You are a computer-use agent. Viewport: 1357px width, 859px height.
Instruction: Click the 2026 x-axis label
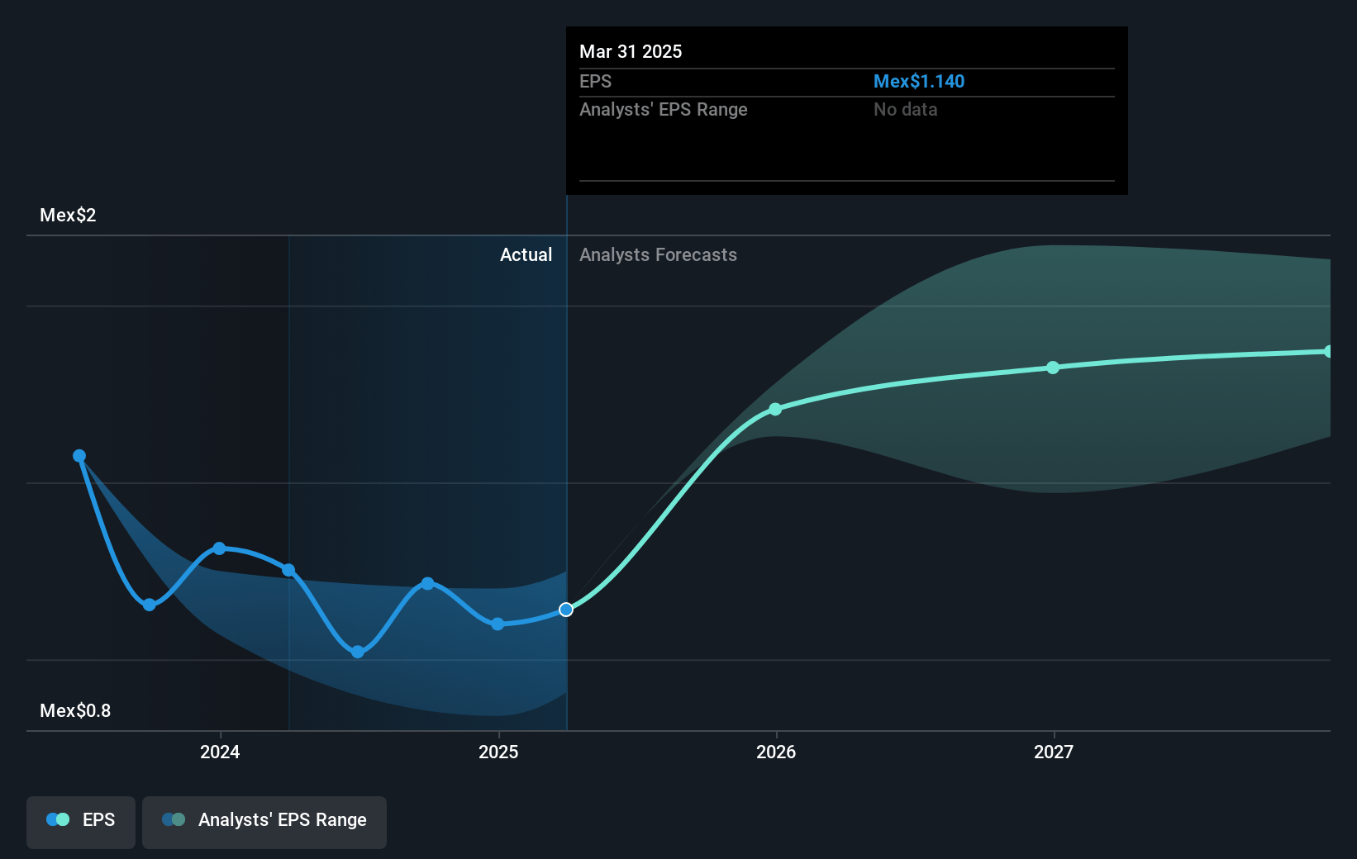click(x=776, y=752)
